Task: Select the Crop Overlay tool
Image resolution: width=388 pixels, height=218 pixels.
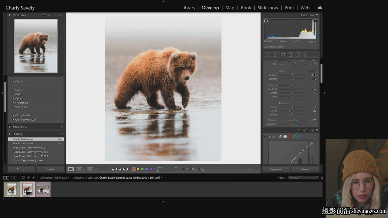Action: [x=267, y=54]
